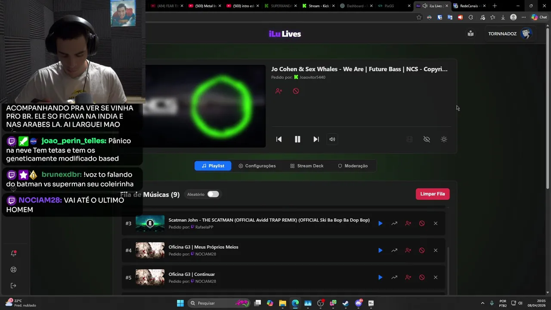Viewport: 551px width, 310px height.
Task: Promote Oficina G3 Continuar in queue
Action: coord(394,277)
